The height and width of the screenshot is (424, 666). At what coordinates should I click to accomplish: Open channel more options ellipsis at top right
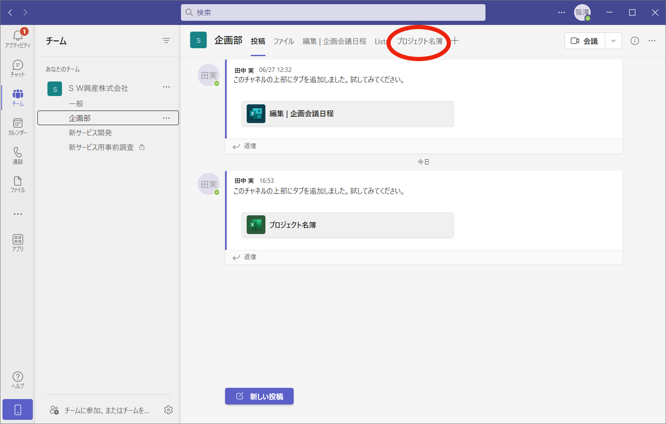point(652,41)
